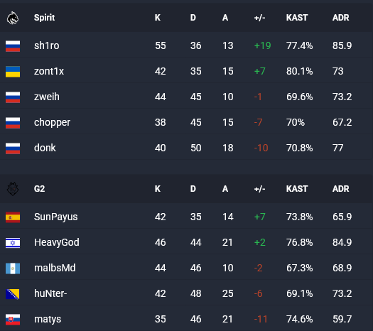The width and height of the screenshot is (373, 331).
Task: Click the Slovak flag beside matys
Action: click(x=13, y=320)
